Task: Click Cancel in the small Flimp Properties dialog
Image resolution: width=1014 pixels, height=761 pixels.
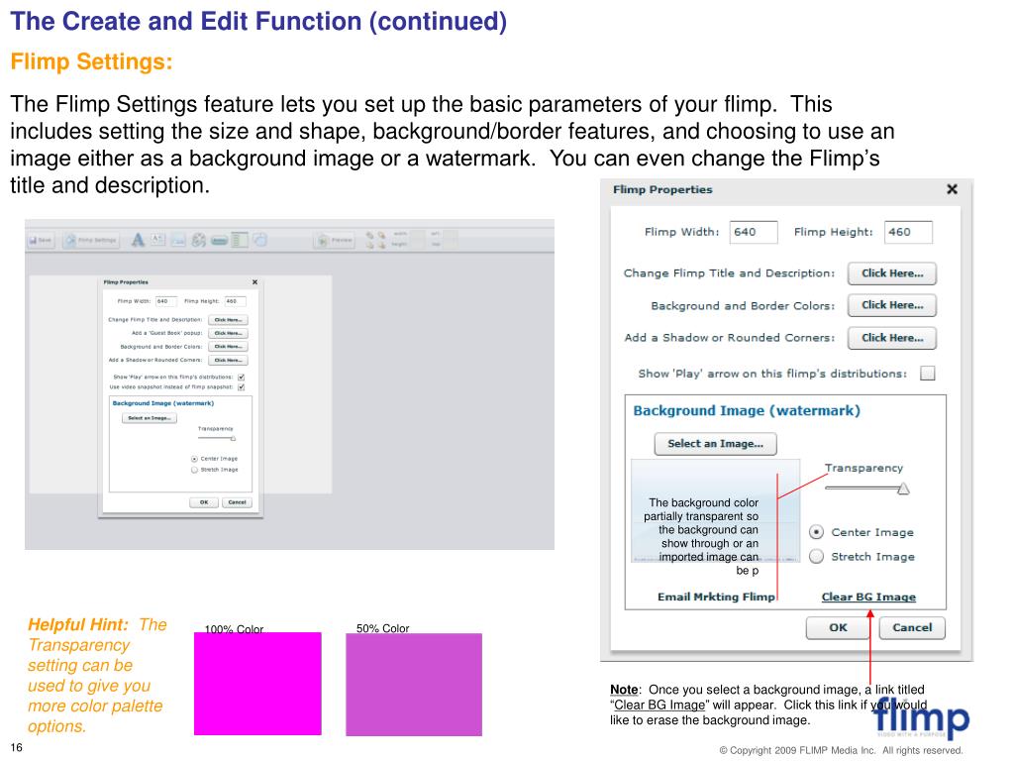Action: 237,502
